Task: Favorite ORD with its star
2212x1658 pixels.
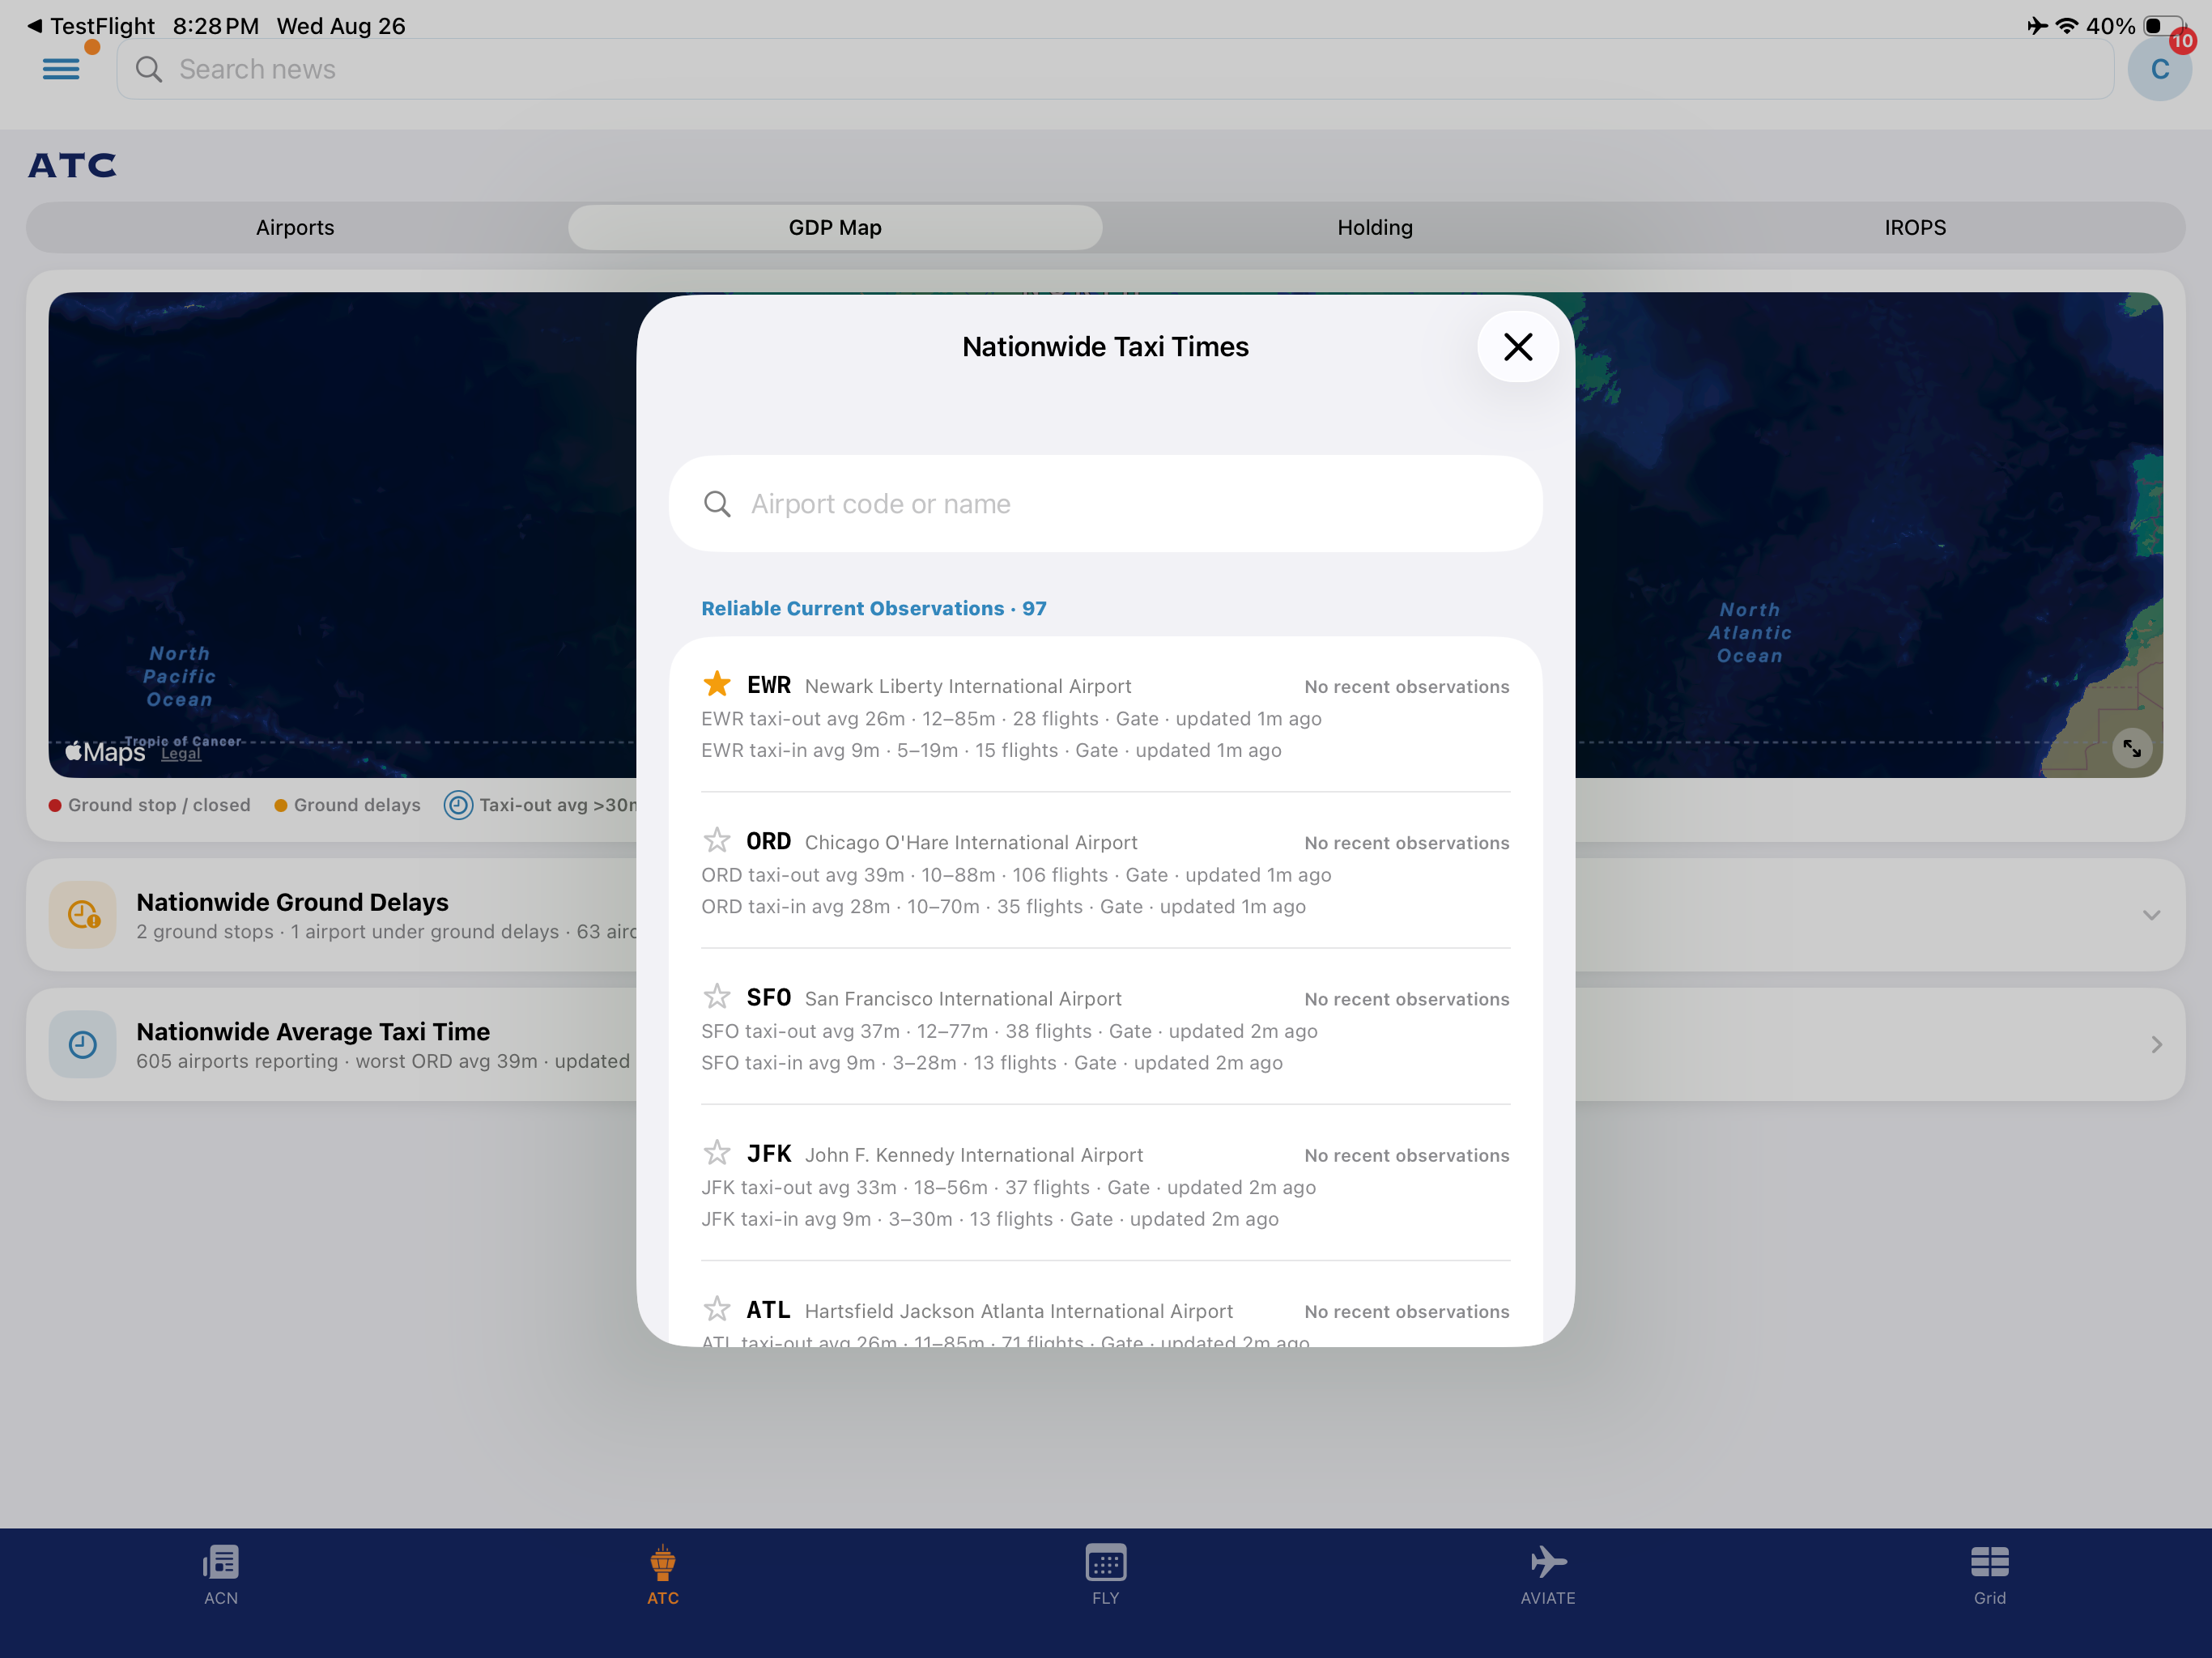Action: (x=717, y=840)
